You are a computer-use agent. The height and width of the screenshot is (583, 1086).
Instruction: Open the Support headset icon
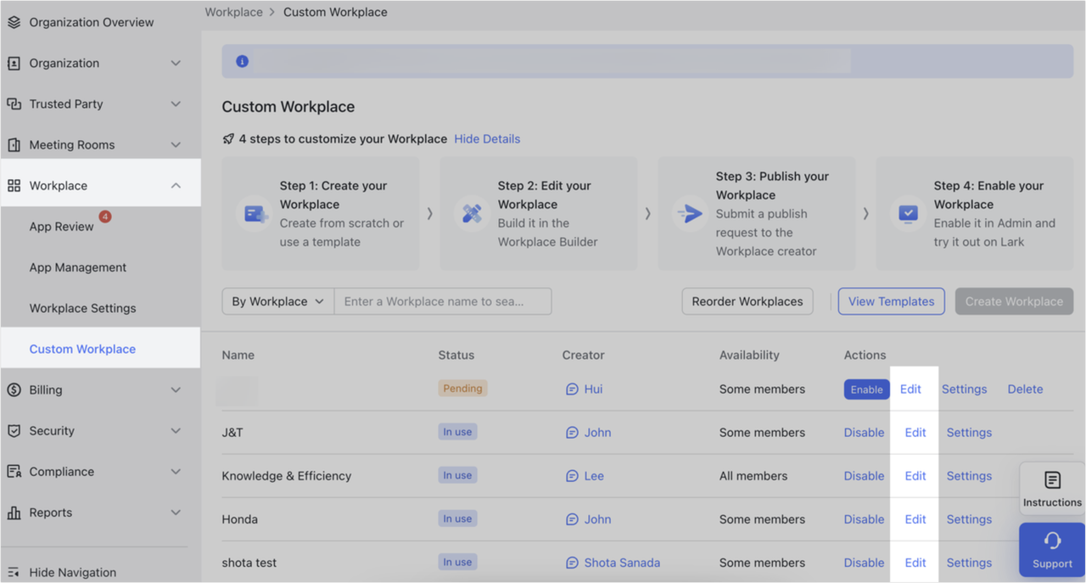coord(1051,541)
